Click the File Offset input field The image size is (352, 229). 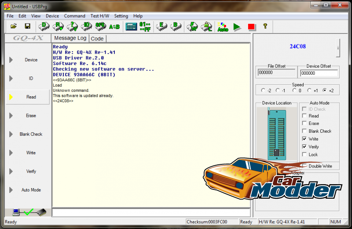(276, 73)
